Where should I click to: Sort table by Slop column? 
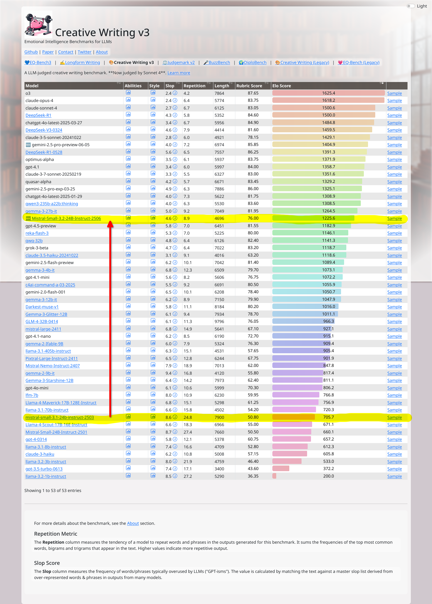173,86
